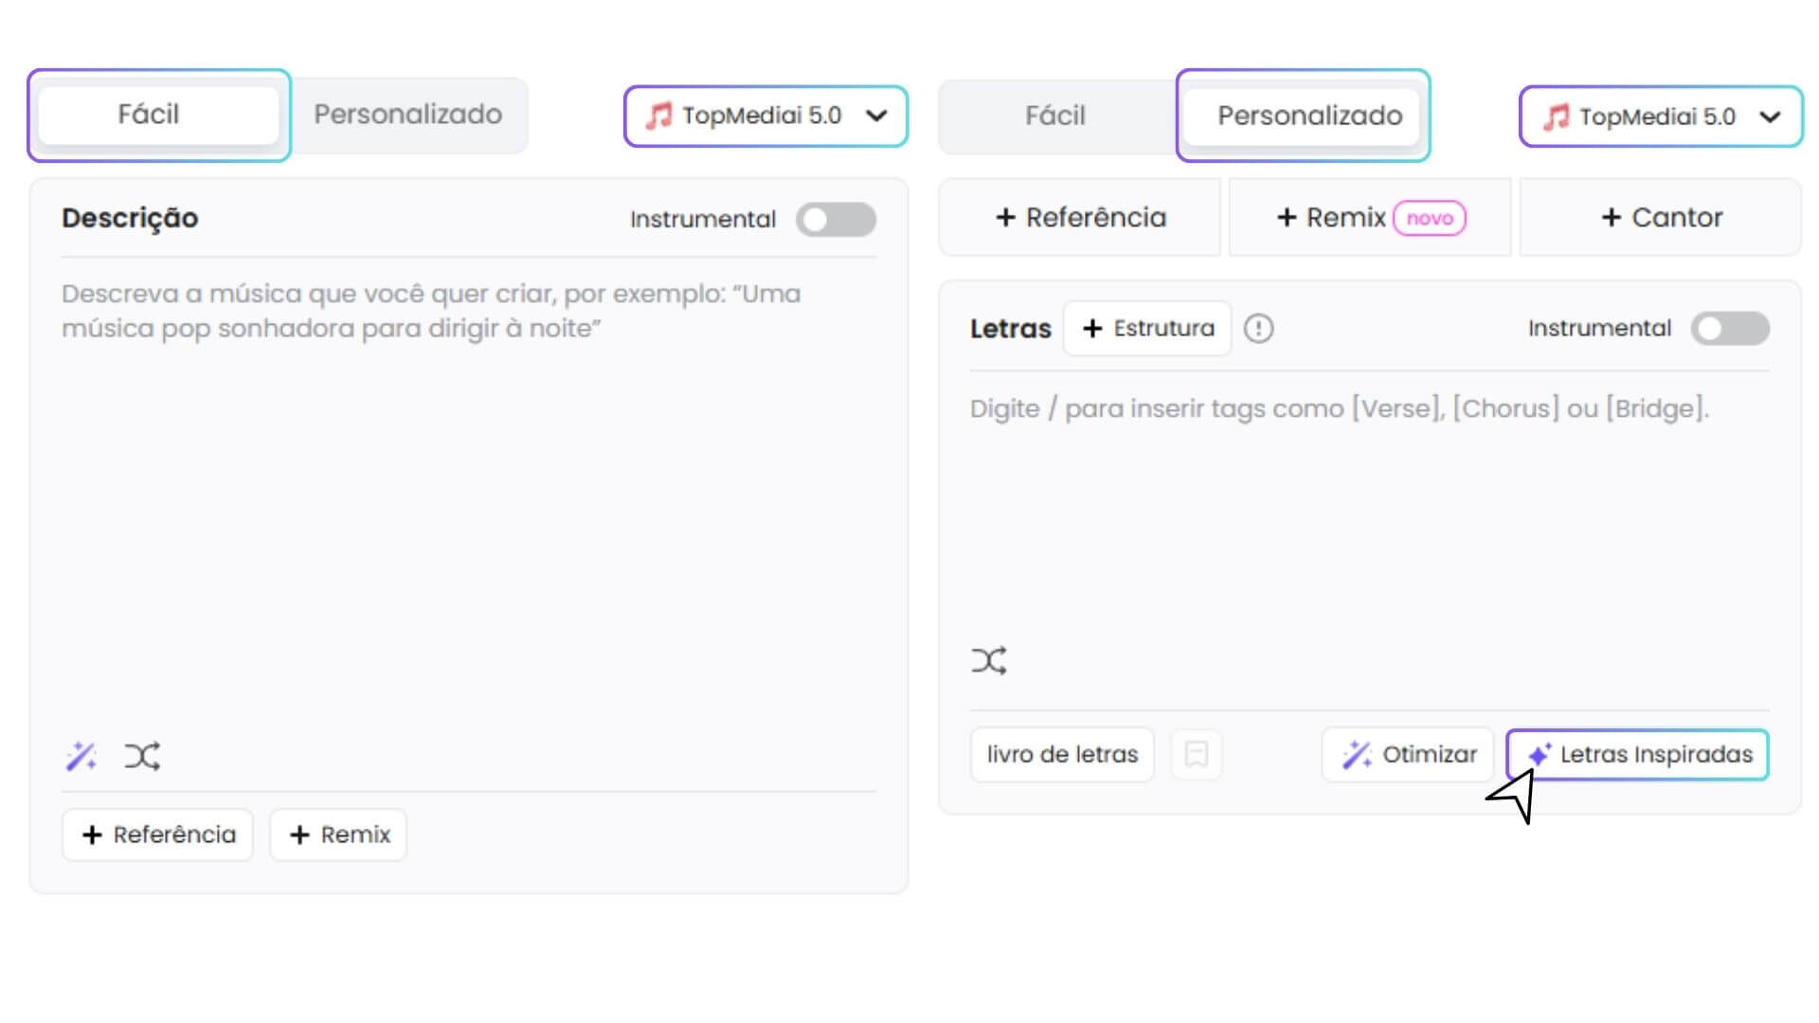Click the novo badge next to Remix
This screenshot has height=1023, width=1819.
[1429, 218]
